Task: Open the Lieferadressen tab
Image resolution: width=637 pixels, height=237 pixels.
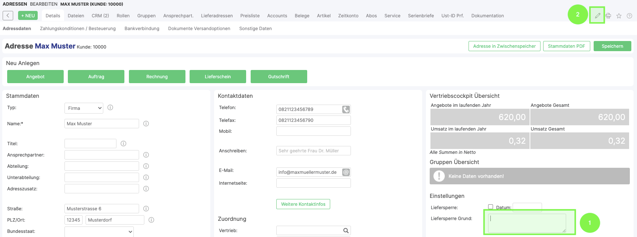Action: pyautogui.click(x=217, y=16)
